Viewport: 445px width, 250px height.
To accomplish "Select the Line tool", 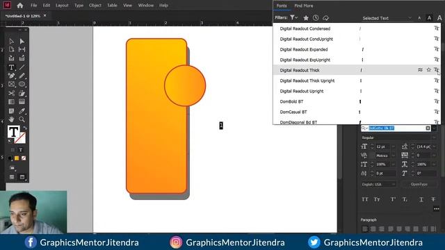I will click(22, 67).
